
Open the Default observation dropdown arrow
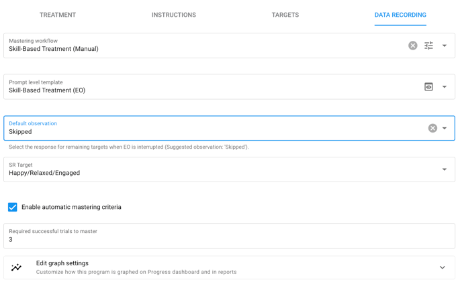pyautogui.click(x=445, y=128)
